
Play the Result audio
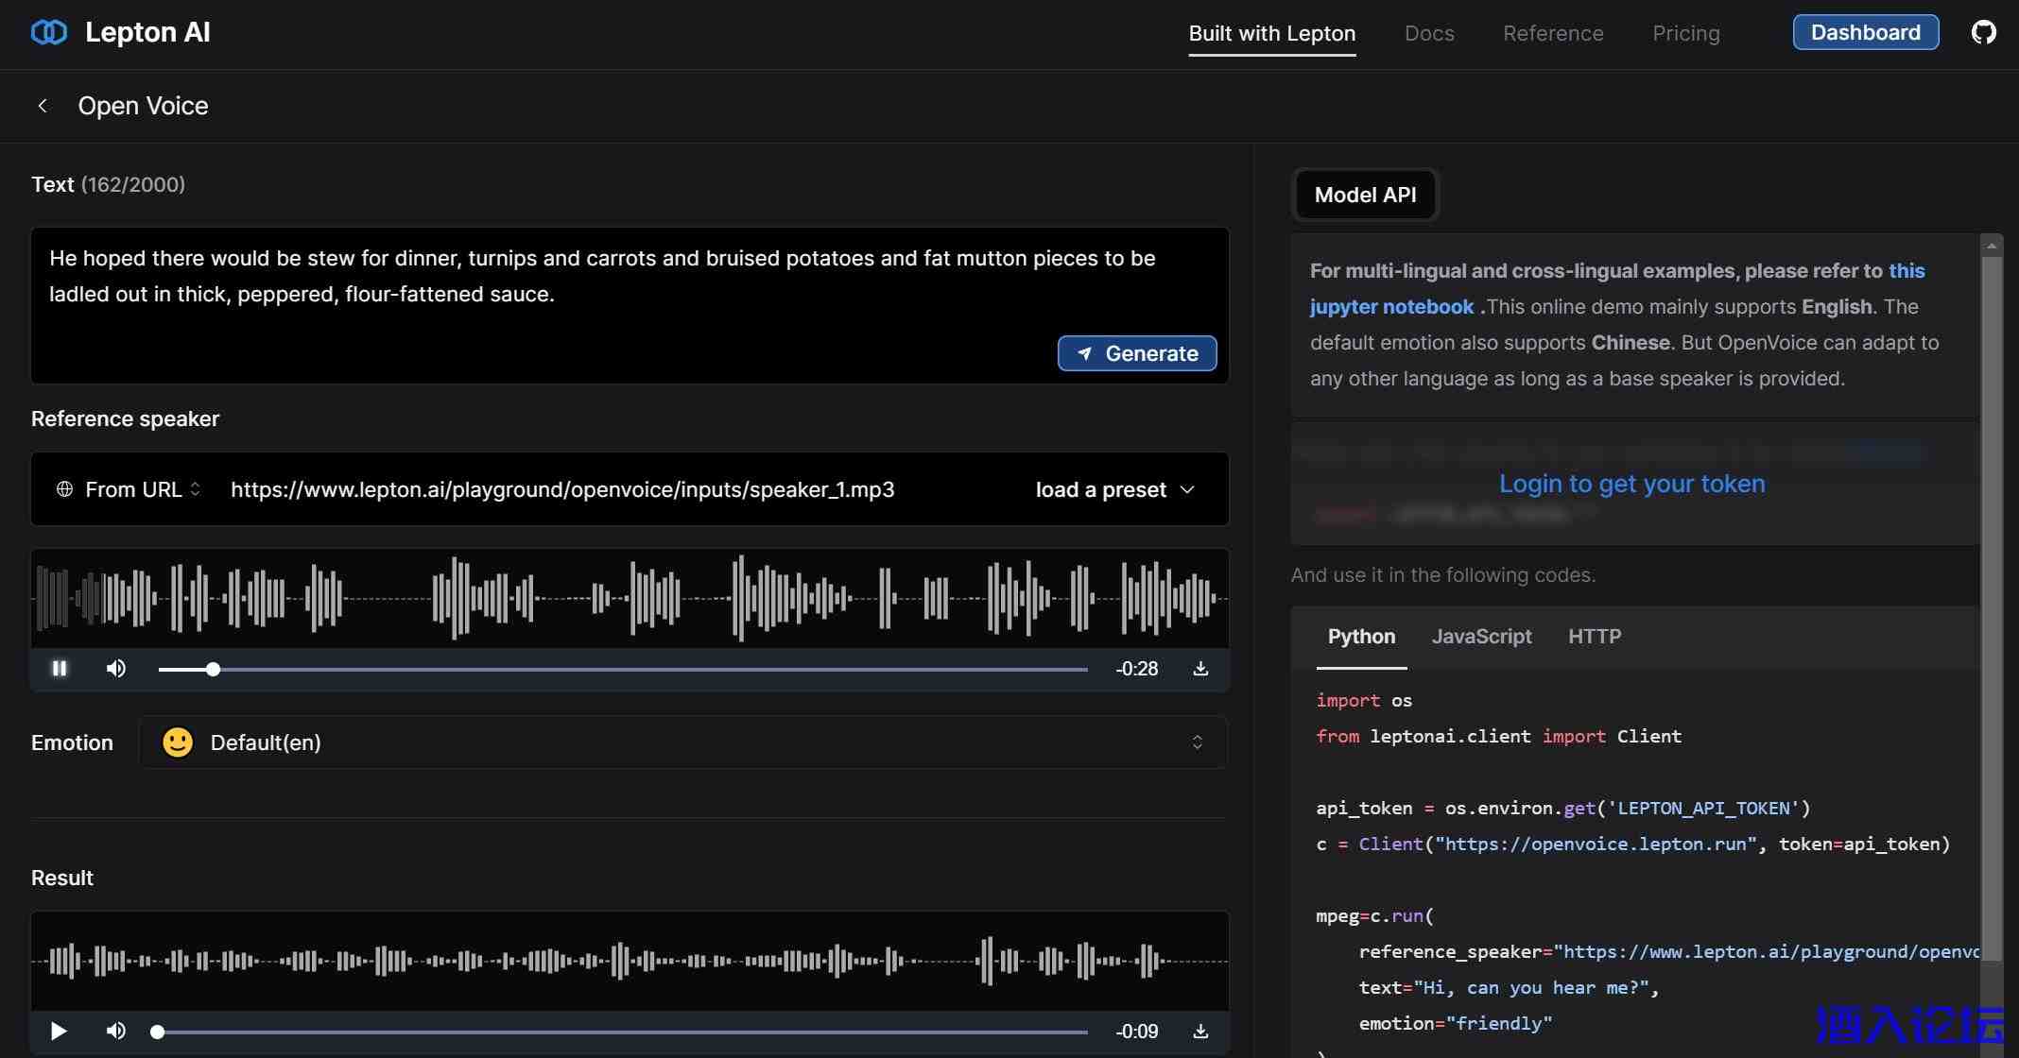[59, 1031]
